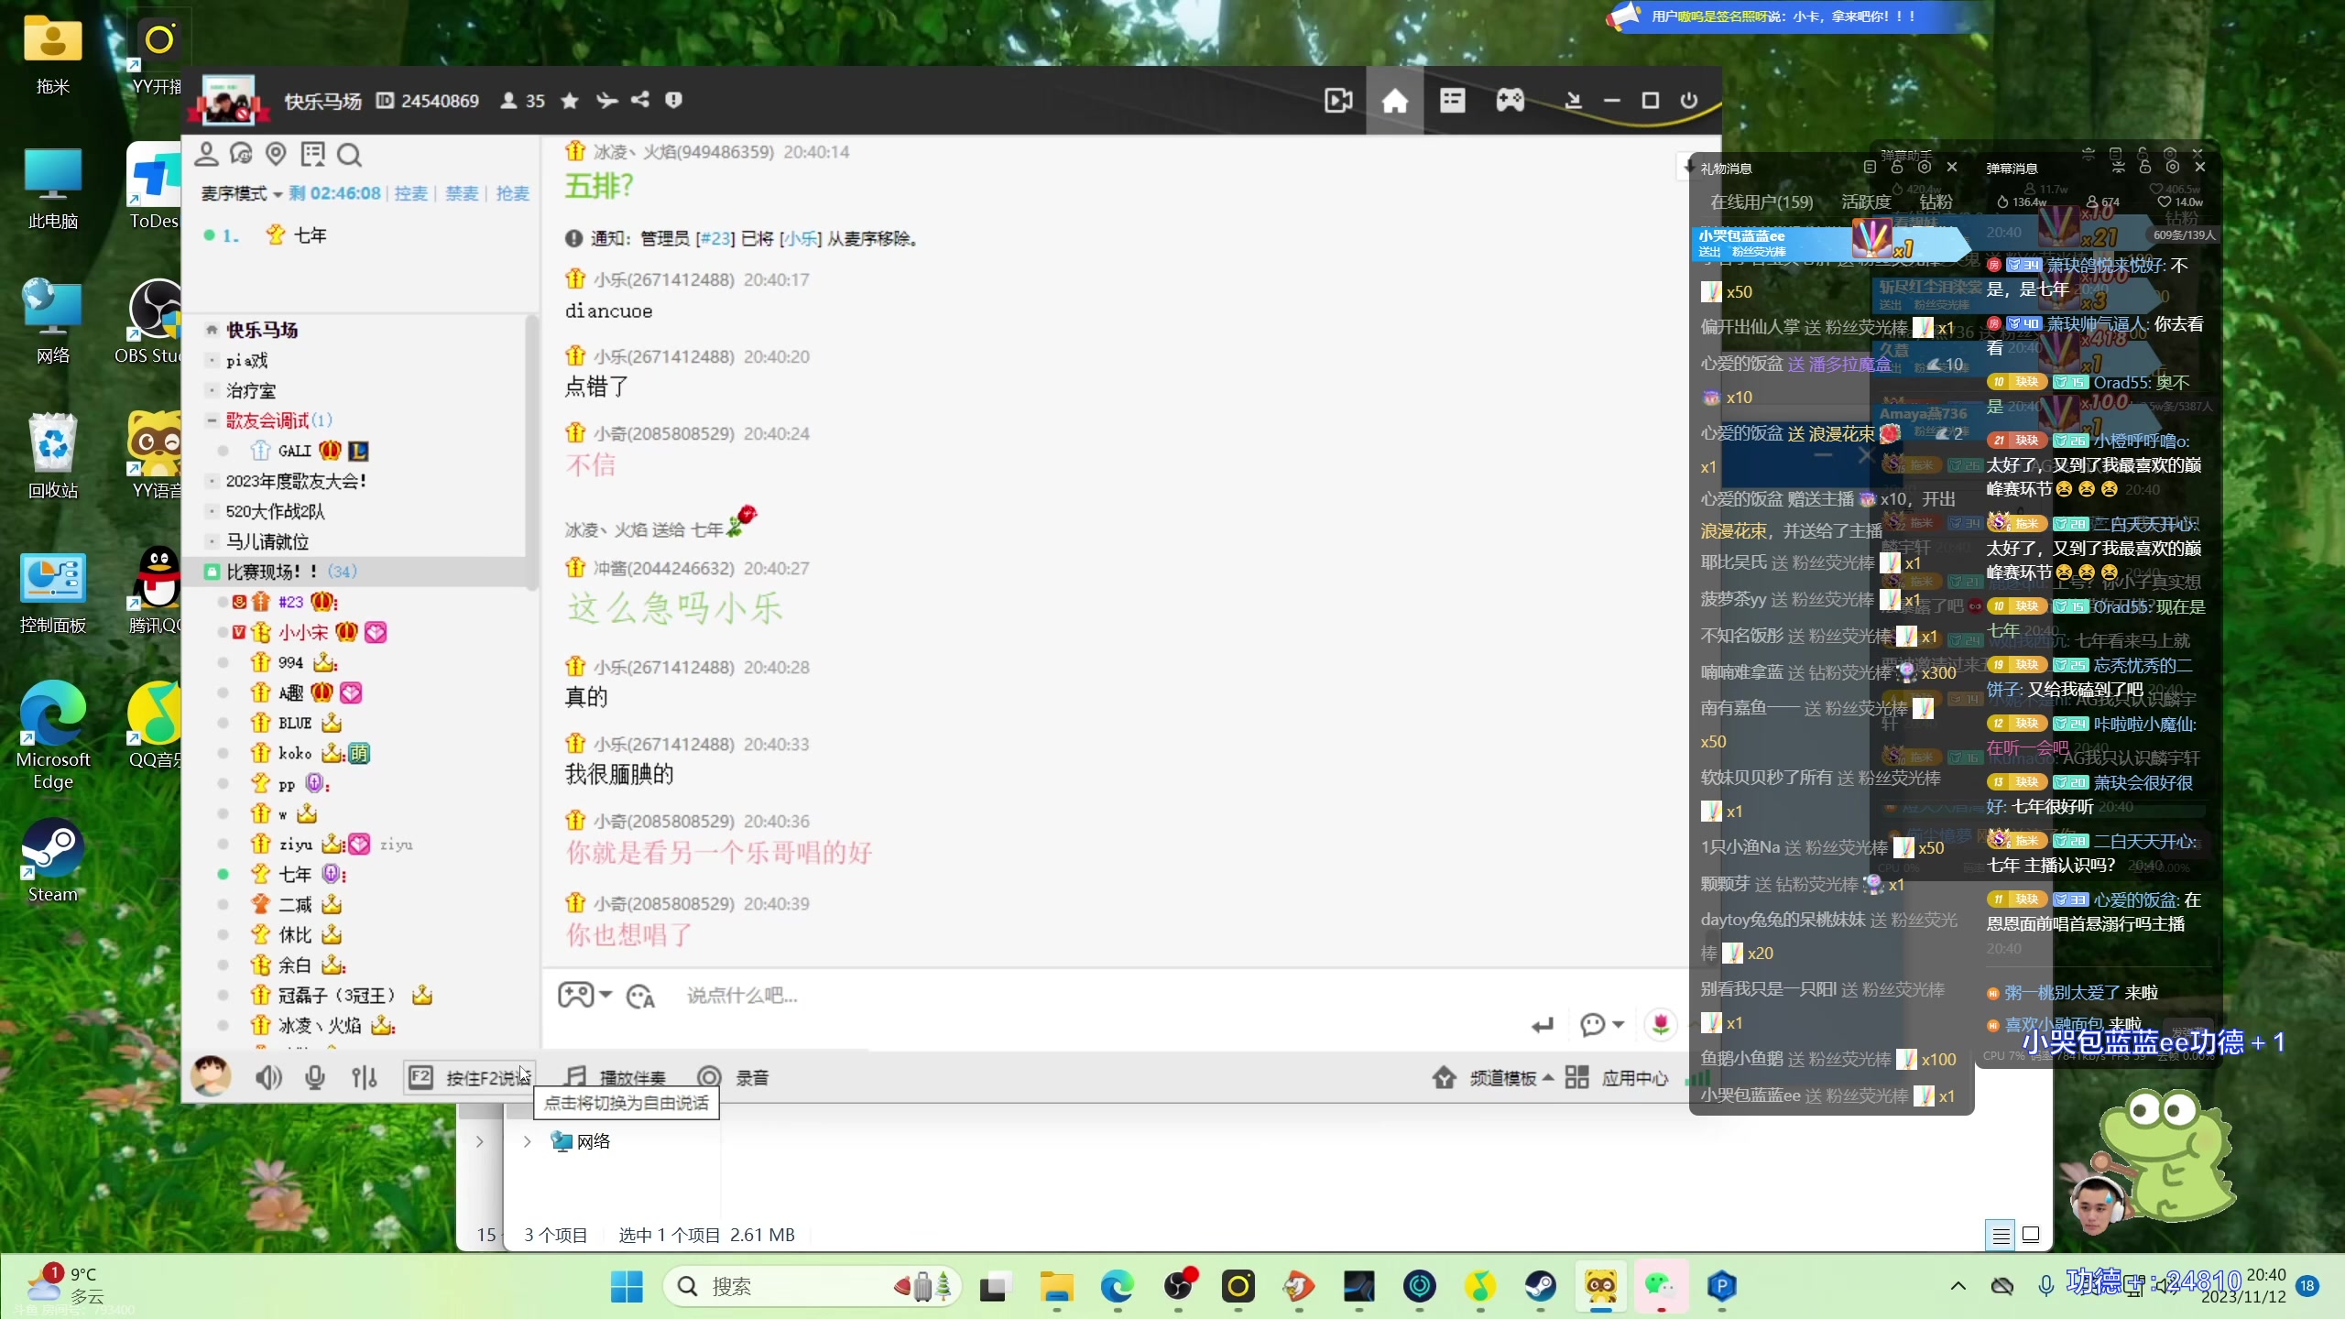Image resolution: width=2345 pixels, height=1319 pixels.
Task: Toggle the microphone mute button
Action: [x=315, y=1078]
